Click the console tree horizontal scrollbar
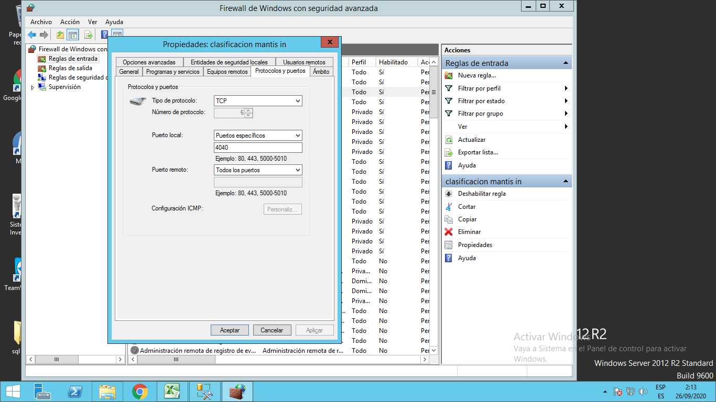Screen dimensions: 716x402 [x=75, y=360]
